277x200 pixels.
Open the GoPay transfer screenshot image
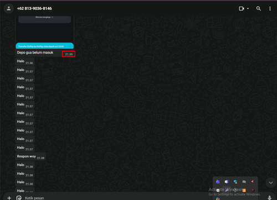(x=45, y=33)
